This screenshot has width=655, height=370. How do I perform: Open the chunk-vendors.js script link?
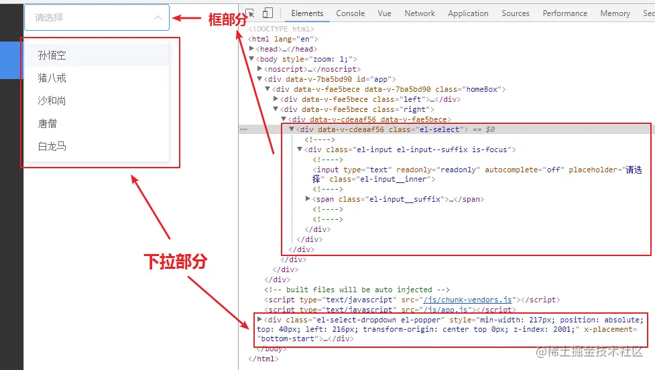pyautogui.click(x=467, y=300)
